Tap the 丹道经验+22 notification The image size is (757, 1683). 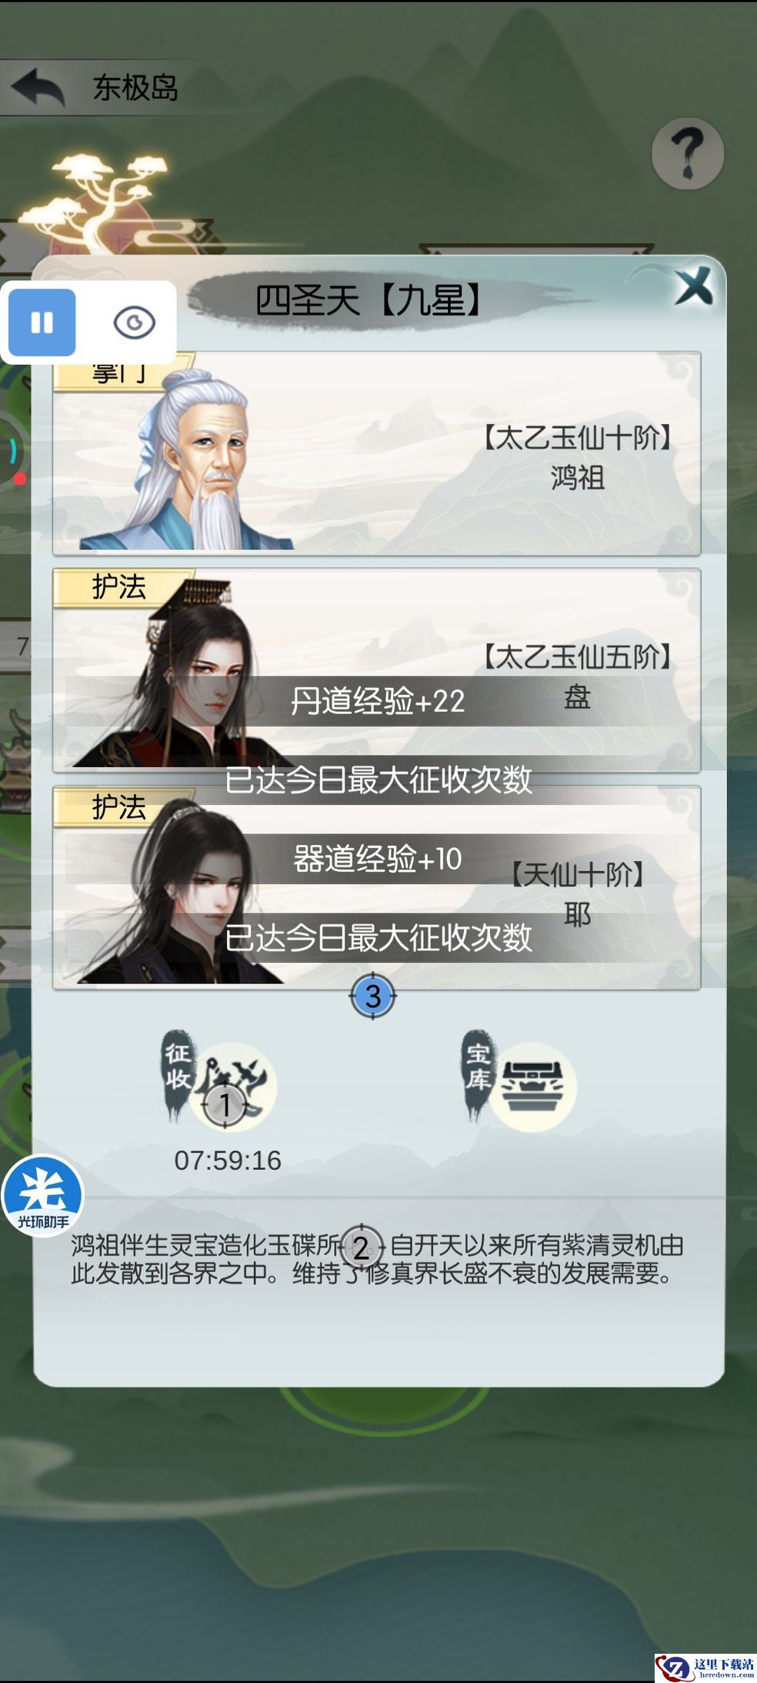pyautogui.click(x=378, y=701)
